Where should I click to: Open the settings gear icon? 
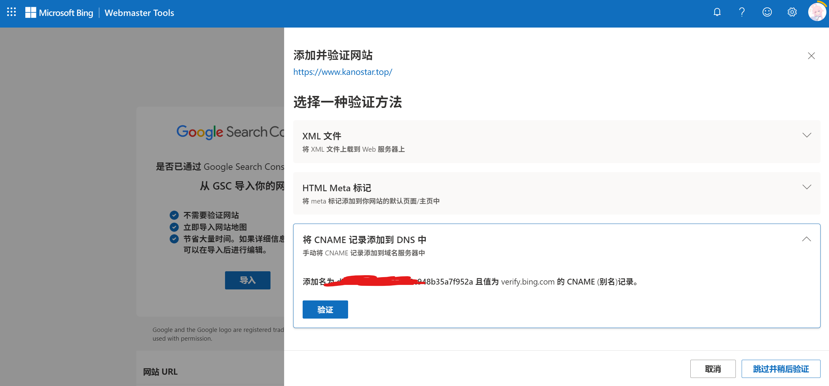coord(792,12)
